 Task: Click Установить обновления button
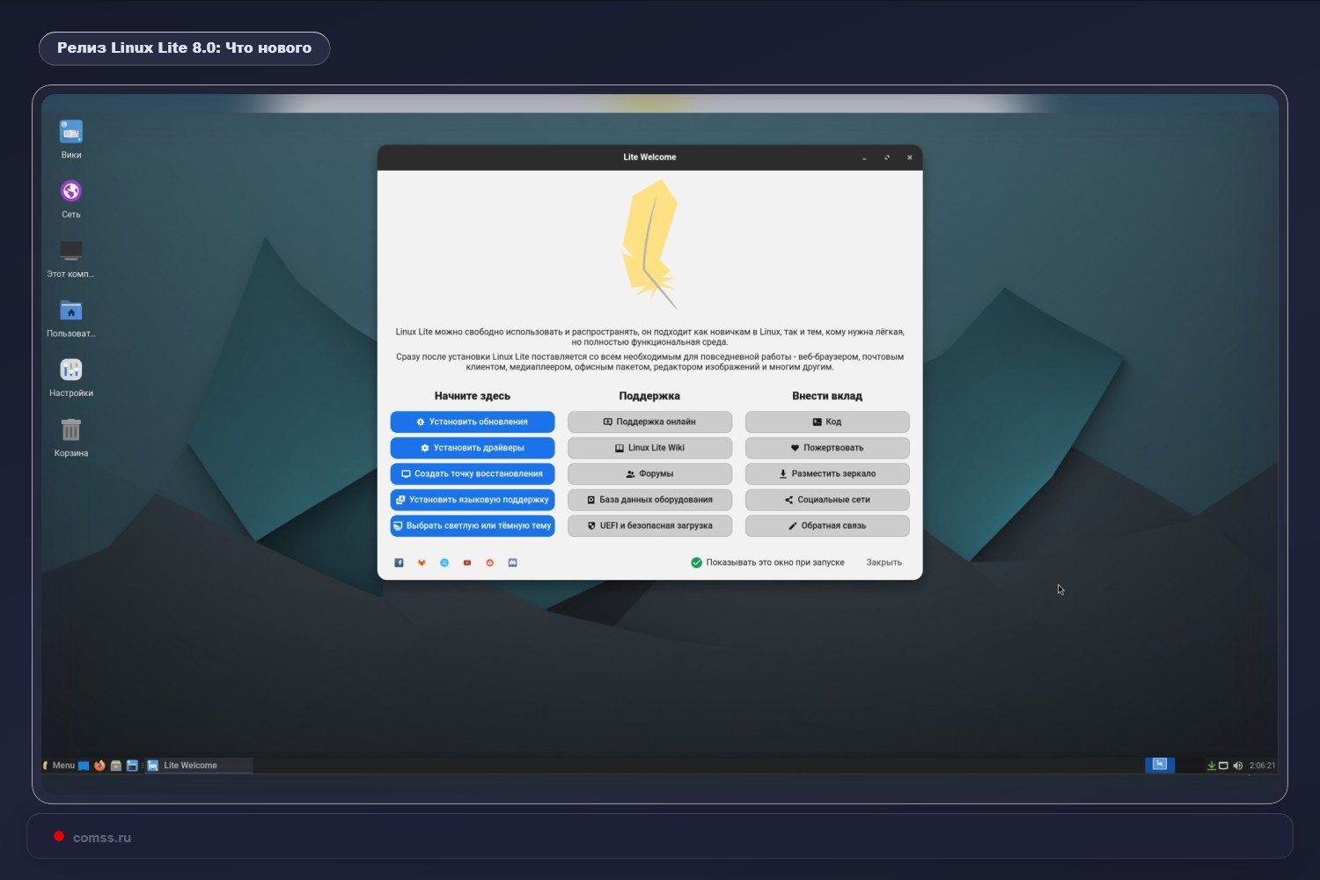click(473, 422)
